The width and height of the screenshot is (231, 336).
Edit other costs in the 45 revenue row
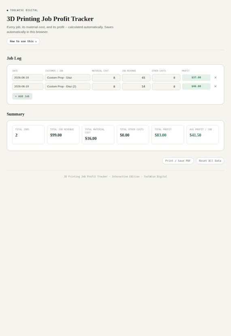tap(166, 77)
